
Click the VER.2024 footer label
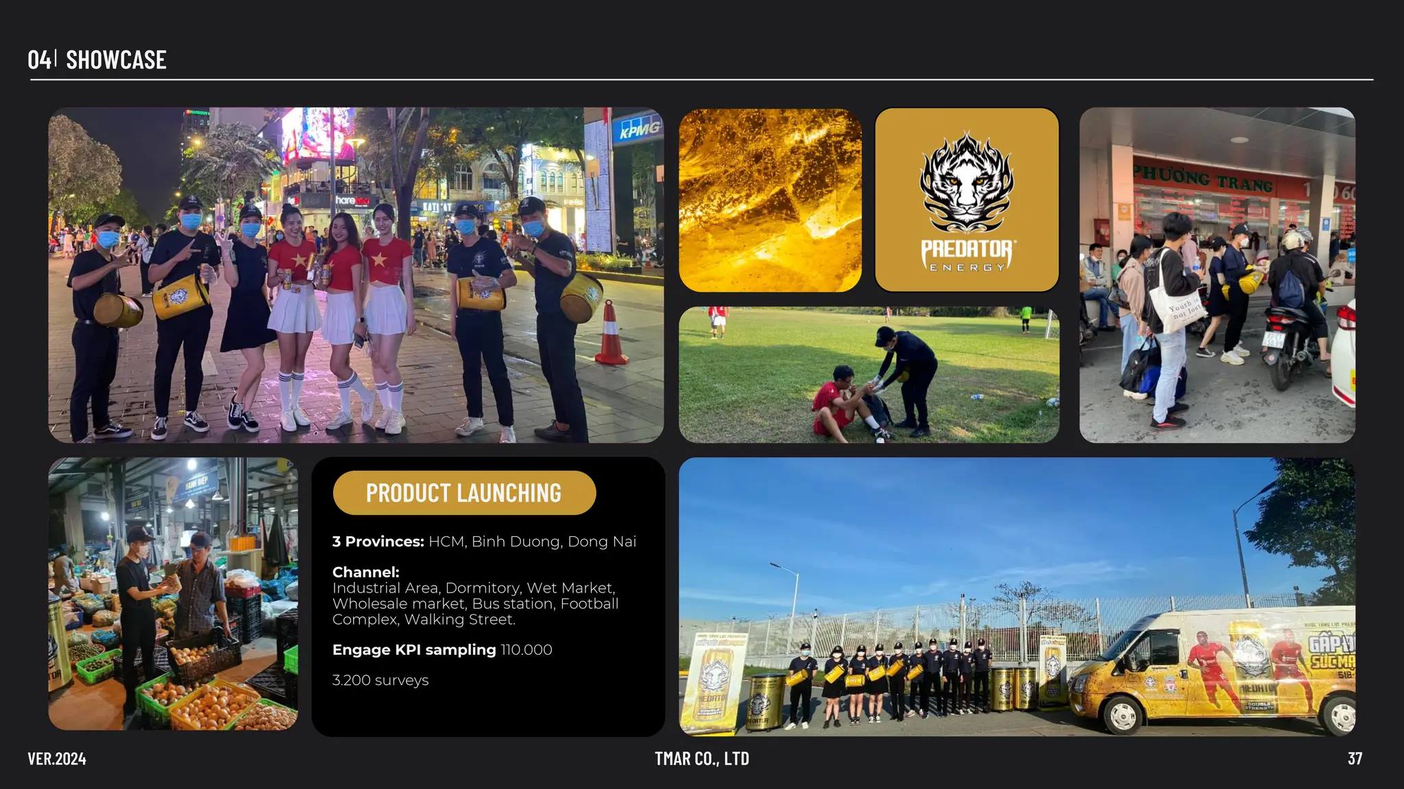pos(57,758)
